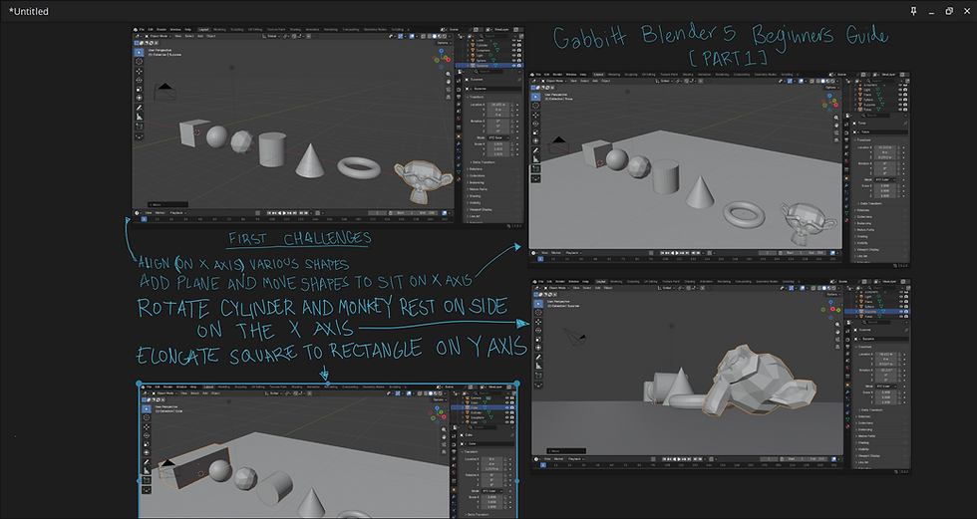Open the Object Mode dropdown in top-left screenshot
Viewport: 977px width, 519px height.
pos(159,36)
